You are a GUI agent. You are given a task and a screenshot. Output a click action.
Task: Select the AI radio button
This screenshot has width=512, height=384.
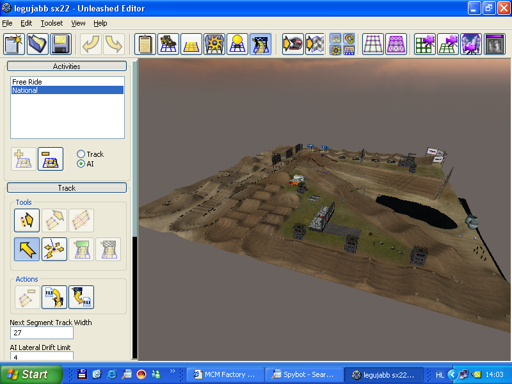coord(81,164)
